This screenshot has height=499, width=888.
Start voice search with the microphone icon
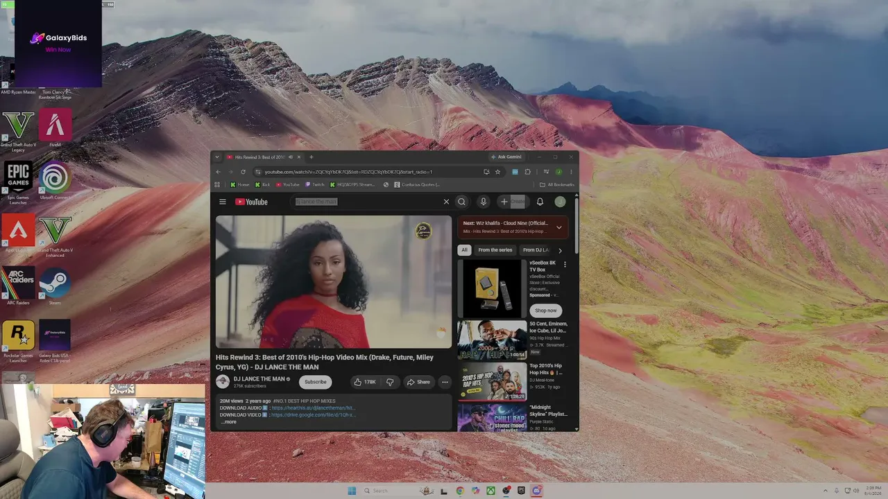coord(484,202)
